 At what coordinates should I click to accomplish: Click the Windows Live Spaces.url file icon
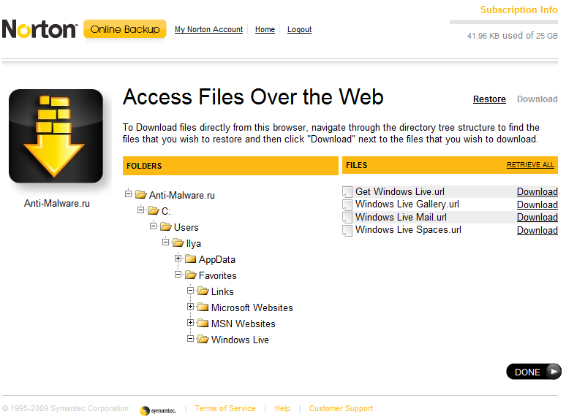[347, 230]
